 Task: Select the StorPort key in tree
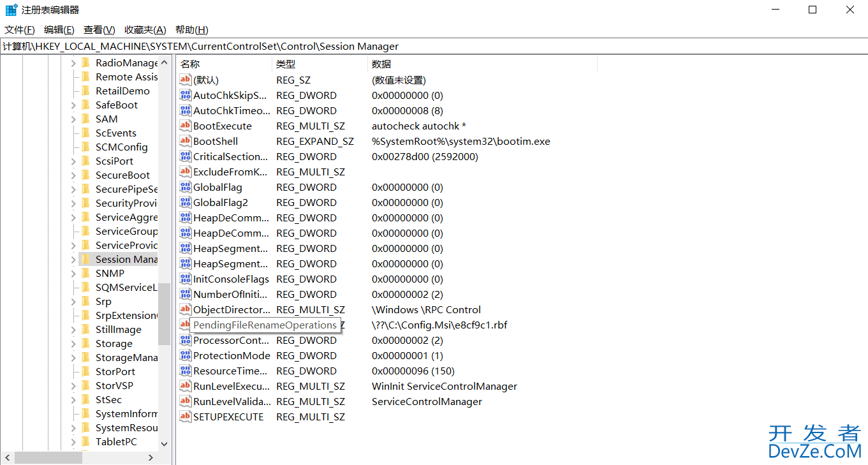[x=115, y=371]
